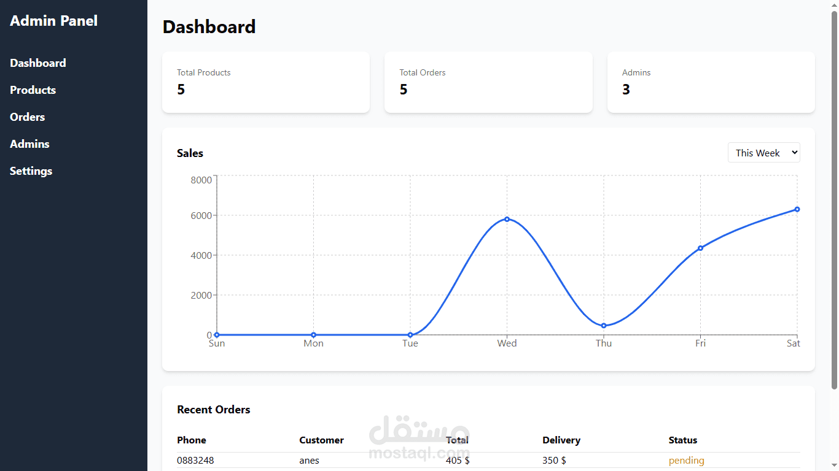
Task: Click the pending status of anes order
Action: [686, 461]
